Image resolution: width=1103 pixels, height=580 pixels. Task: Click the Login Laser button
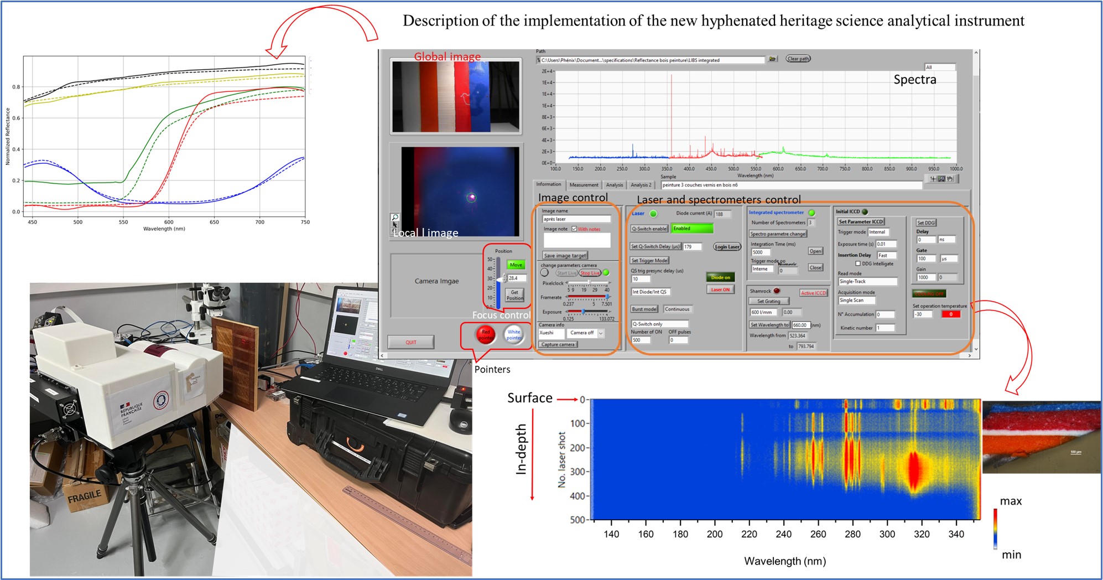point(727,247)
